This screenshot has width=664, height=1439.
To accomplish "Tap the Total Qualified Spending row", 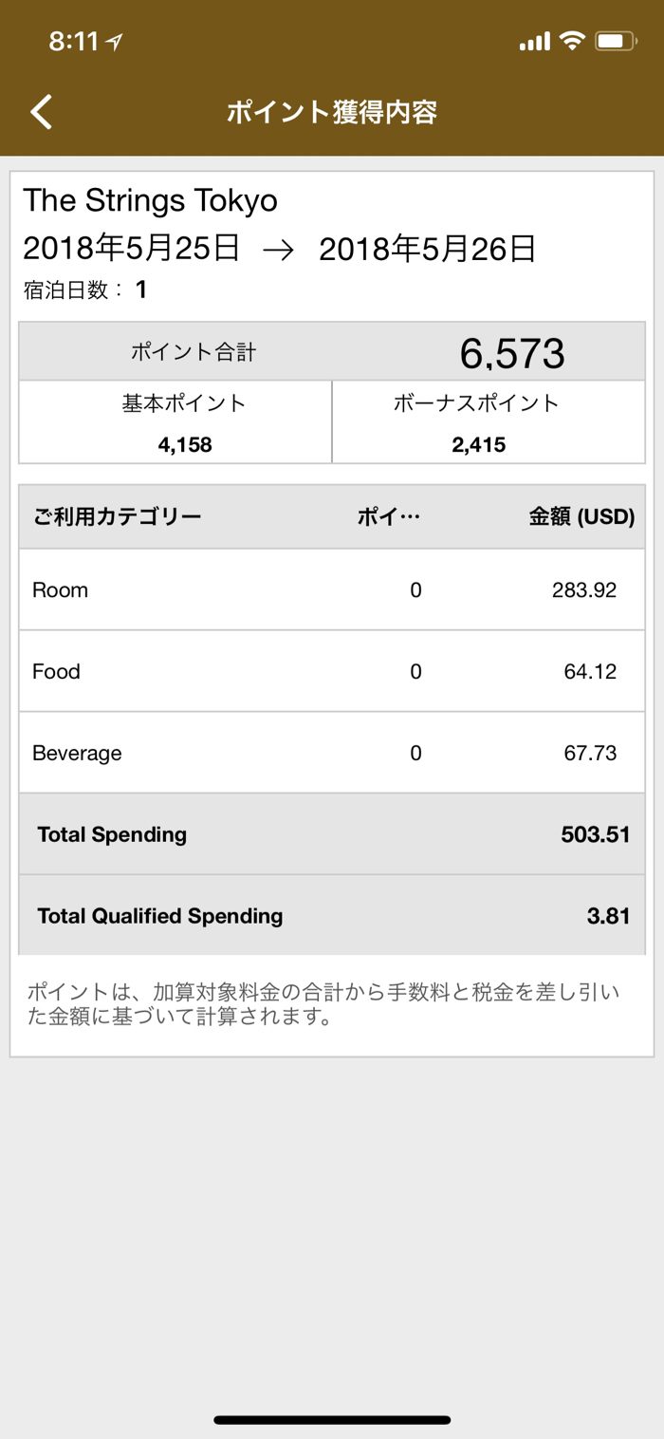I will [332, 916].
